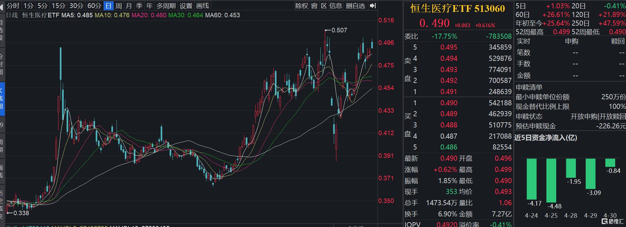This screenshot has height=227, width=626.
Task: Click the MA20: 0.460 indicator label
Action: click(x=149, y=15)
